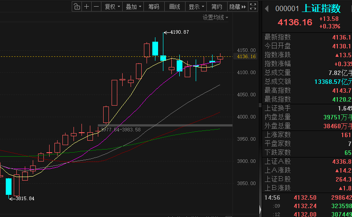The image size is (352, 217).
Task: Click the unlock padlock icon in chart toolbar
Action: point(77,7)
